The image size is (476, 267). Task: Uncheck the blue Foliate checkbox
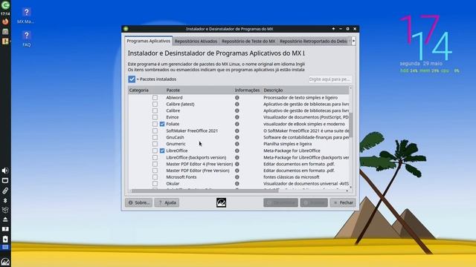(x=162, y=124)
